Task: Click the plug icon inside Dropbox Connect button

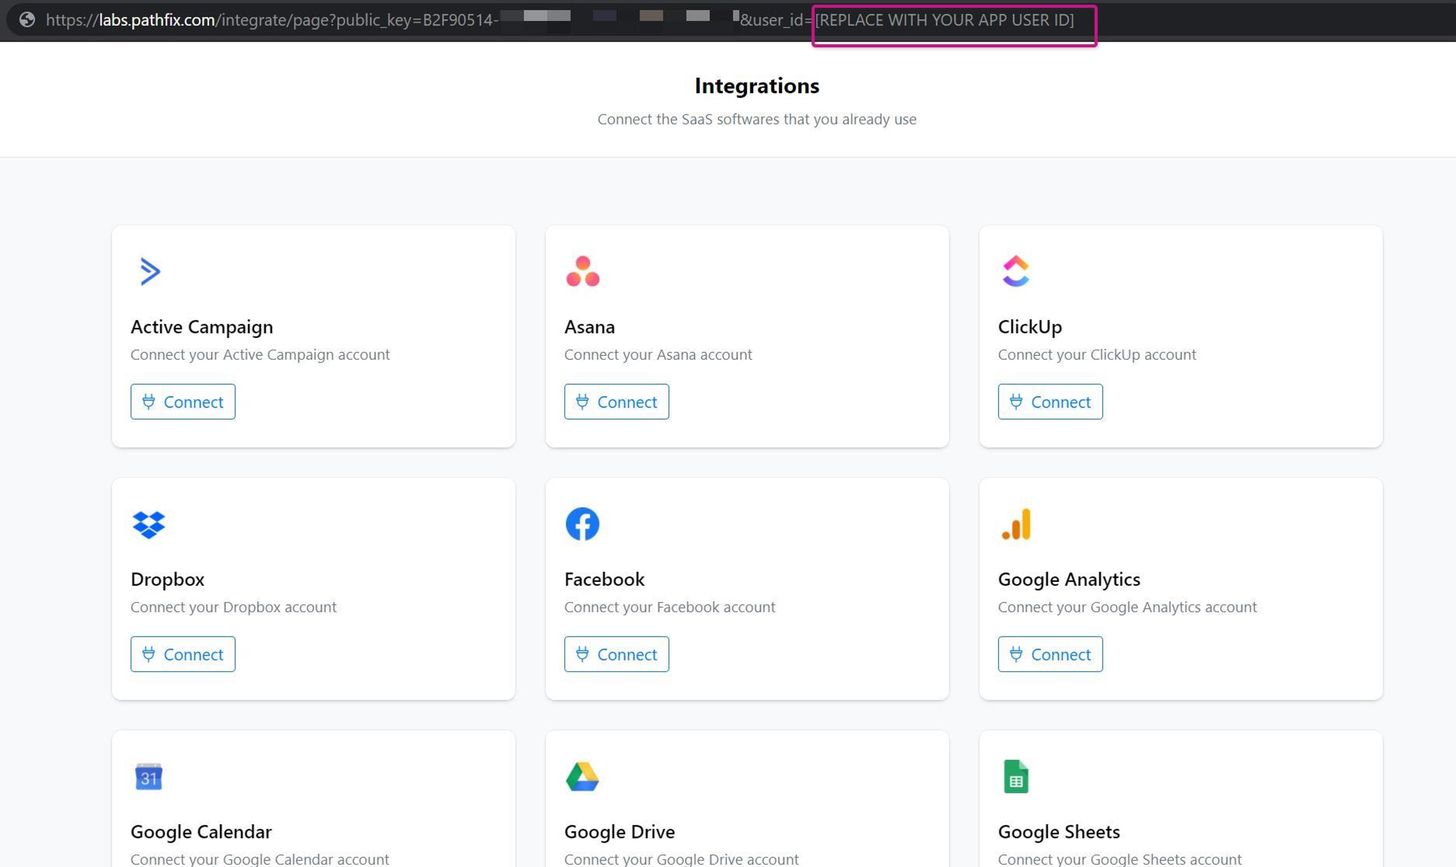Action: pos(149,655)
